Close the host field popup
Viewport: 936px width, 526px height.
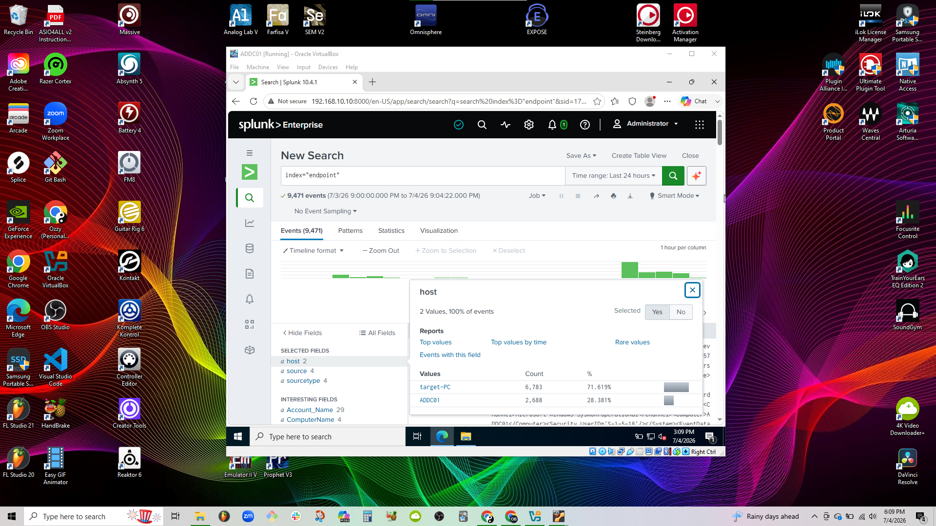(692, 290)
